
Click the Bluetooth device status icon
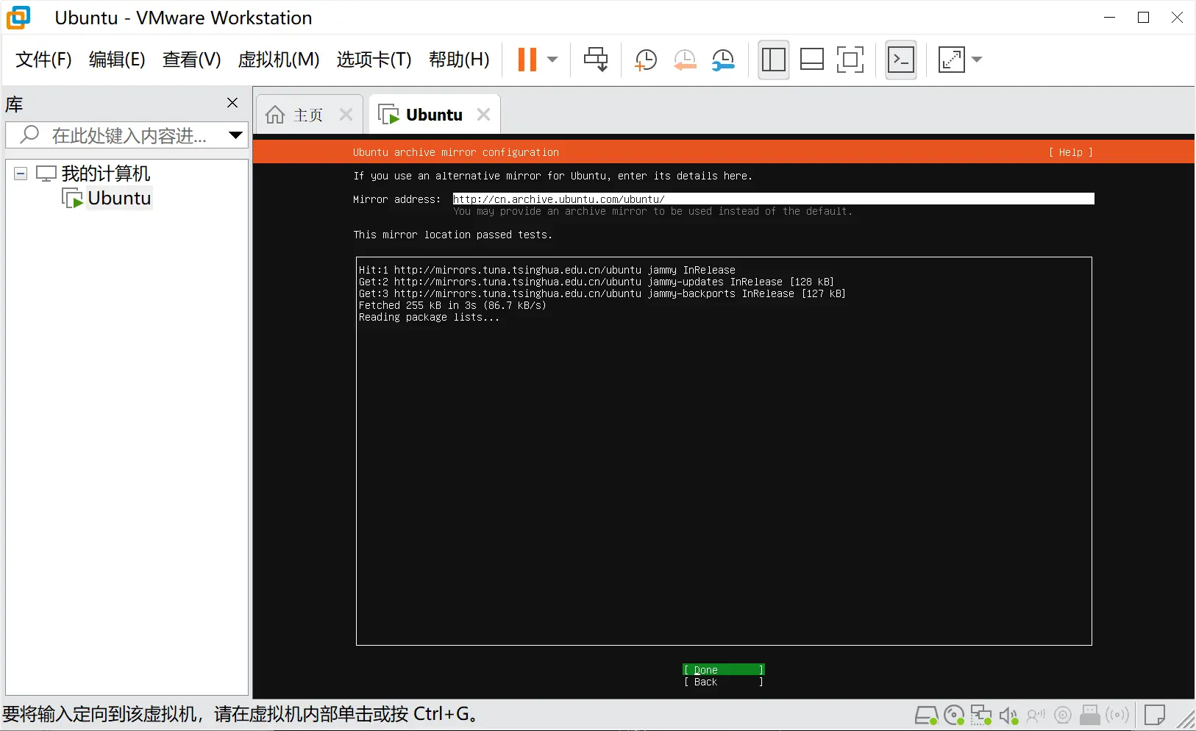(x=1117, y=715)
